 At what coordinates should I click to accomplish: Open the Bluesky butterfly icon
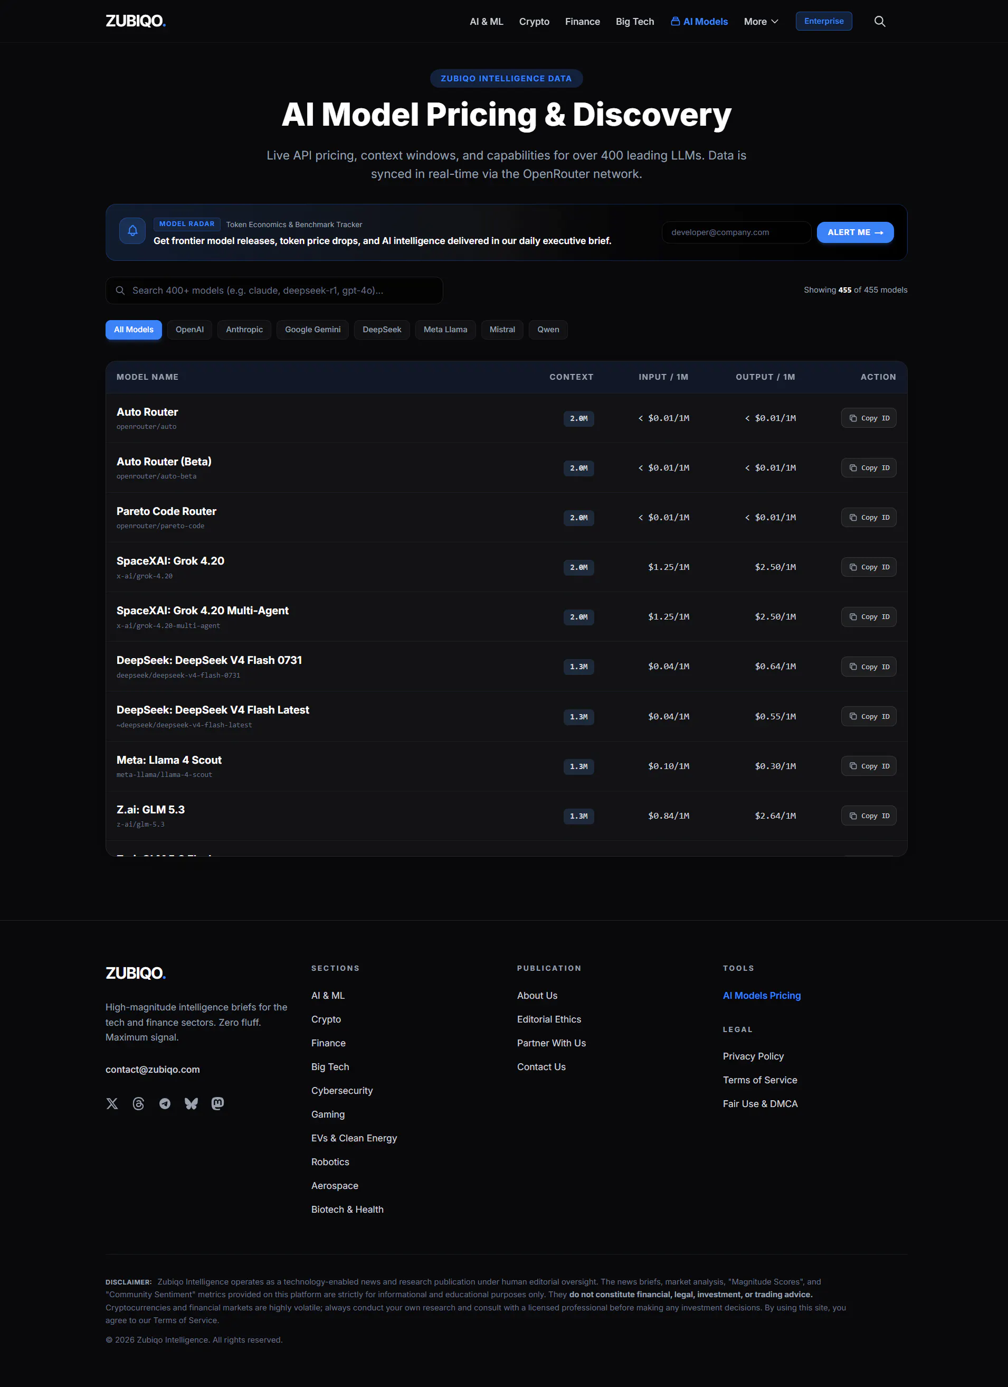(191, 1103)
